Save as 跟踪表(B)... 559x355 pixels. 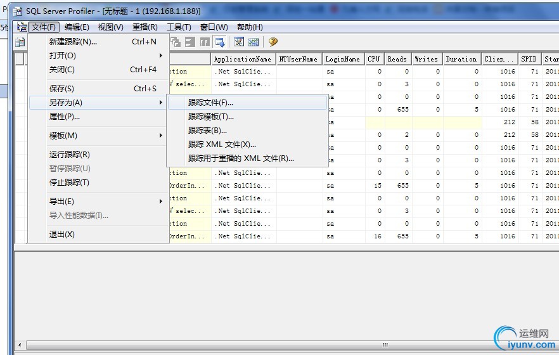(247, 131)
